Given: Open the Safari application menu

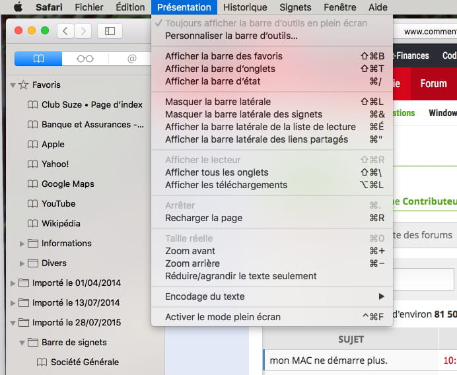Looking at the screenshot, I should coord(49,7).
